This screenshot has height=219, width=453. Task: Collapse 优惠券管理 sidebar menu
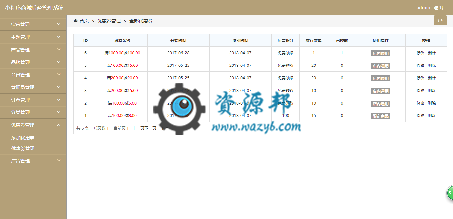click(33, 125)
